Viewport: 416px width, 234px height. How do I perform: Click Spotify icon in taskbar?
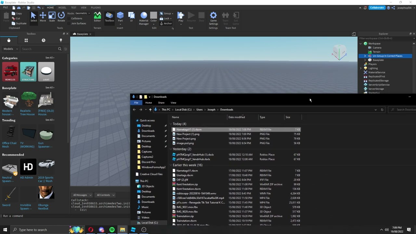112,230
